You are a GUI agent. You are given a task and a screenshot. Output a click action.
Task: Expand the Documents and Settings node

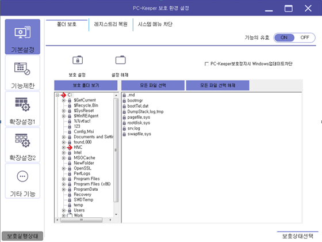64,137
